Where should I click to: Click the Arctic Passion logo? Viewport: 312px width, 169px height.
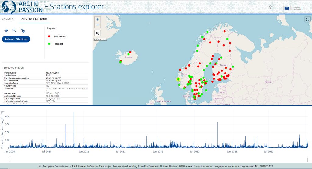(22, 7)
